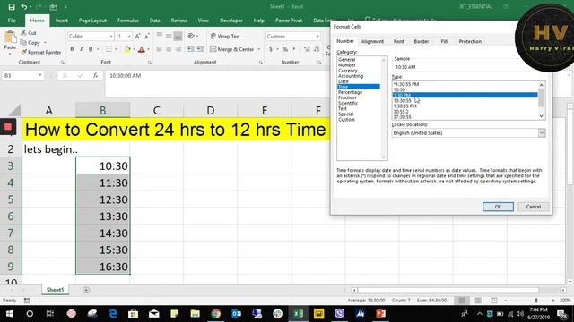Increase decimal places

click(307, 49)
